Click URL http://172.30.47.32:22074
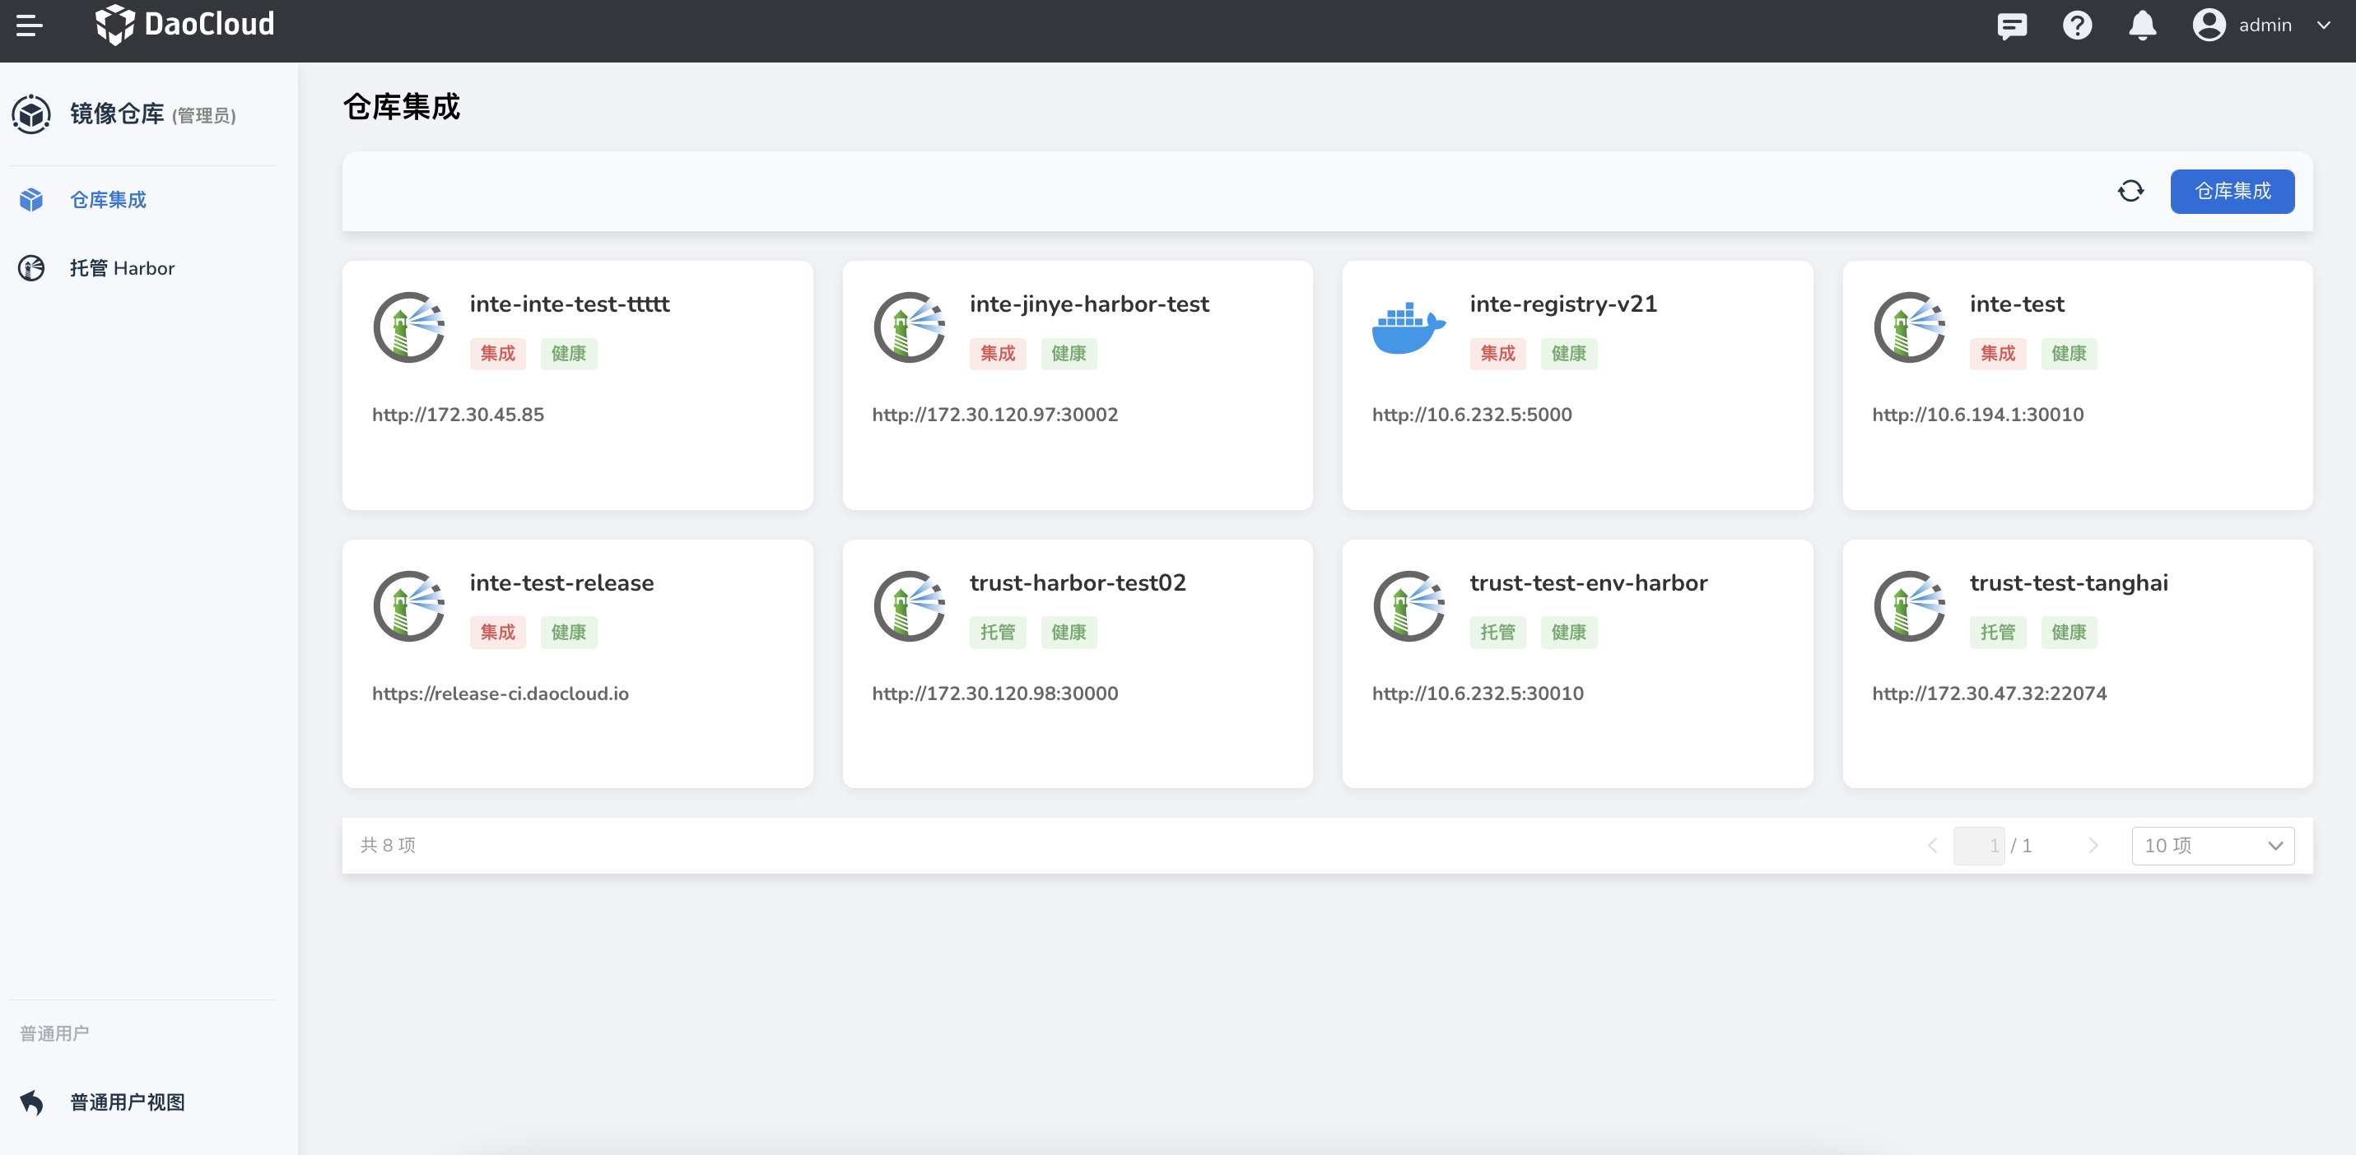This screenshot has width=2356, height=1155. (1989, 693)
